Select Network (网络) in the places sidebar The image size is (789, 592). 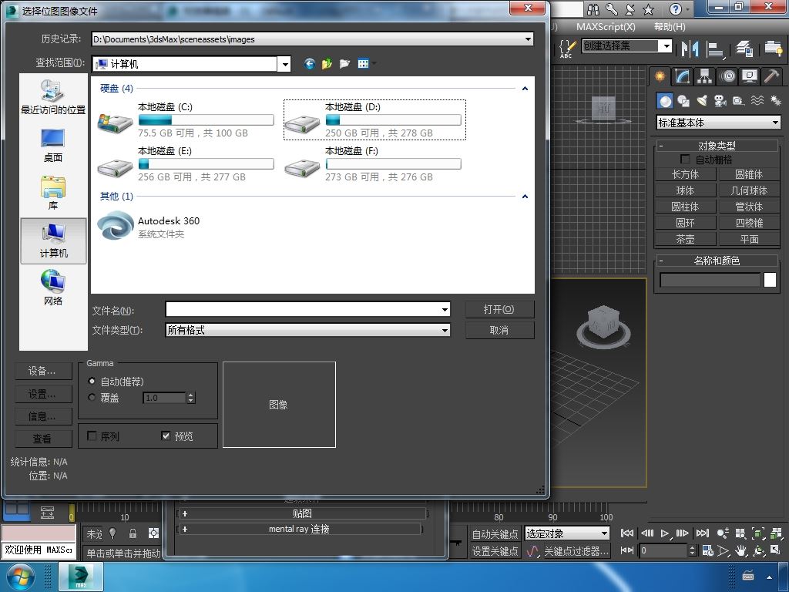[x=53, y=288]
